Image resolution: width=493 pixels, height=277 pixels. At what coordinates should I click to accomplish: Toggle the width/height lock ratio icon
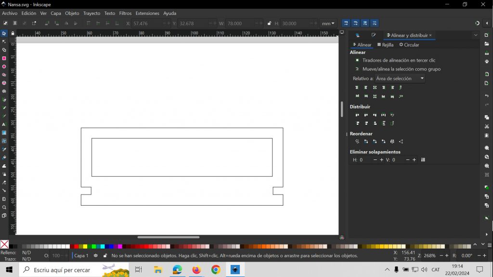click(x=269, y=23)
